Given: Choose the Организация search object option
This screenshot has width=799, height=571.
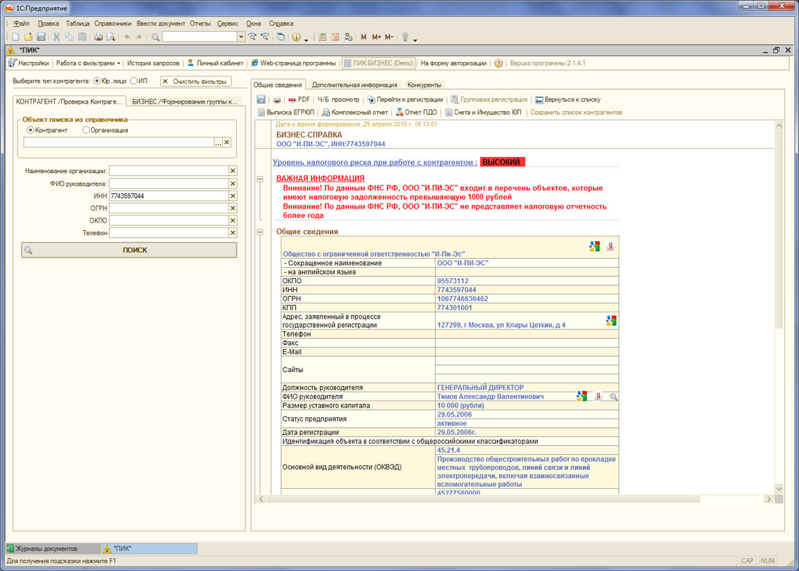Looking at the screenshot, I should [85, 130].
